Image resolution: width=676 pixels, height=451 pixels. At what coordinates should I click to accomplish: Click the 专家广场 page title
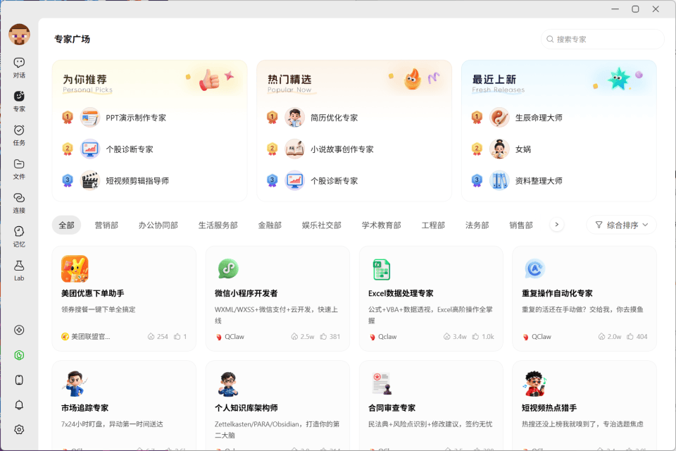(x=72, y=39)
